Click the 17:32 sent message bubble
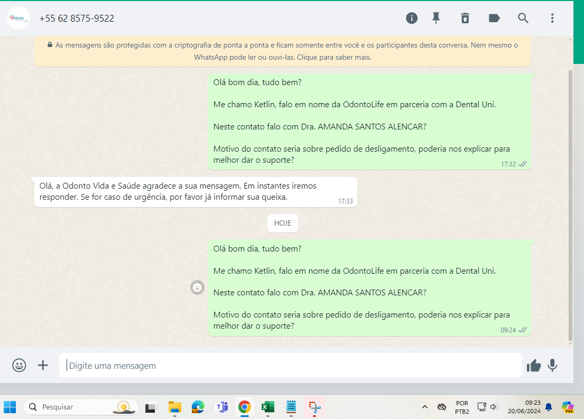 coord(369,122)
